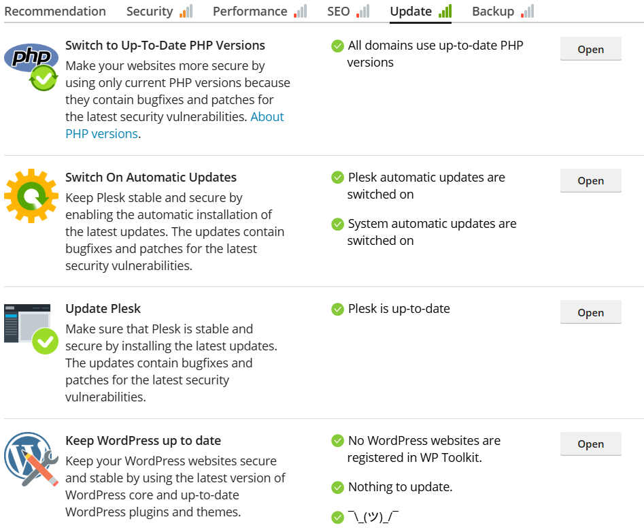Click the green check next to Plesk is up-to-date

point(337,309)
